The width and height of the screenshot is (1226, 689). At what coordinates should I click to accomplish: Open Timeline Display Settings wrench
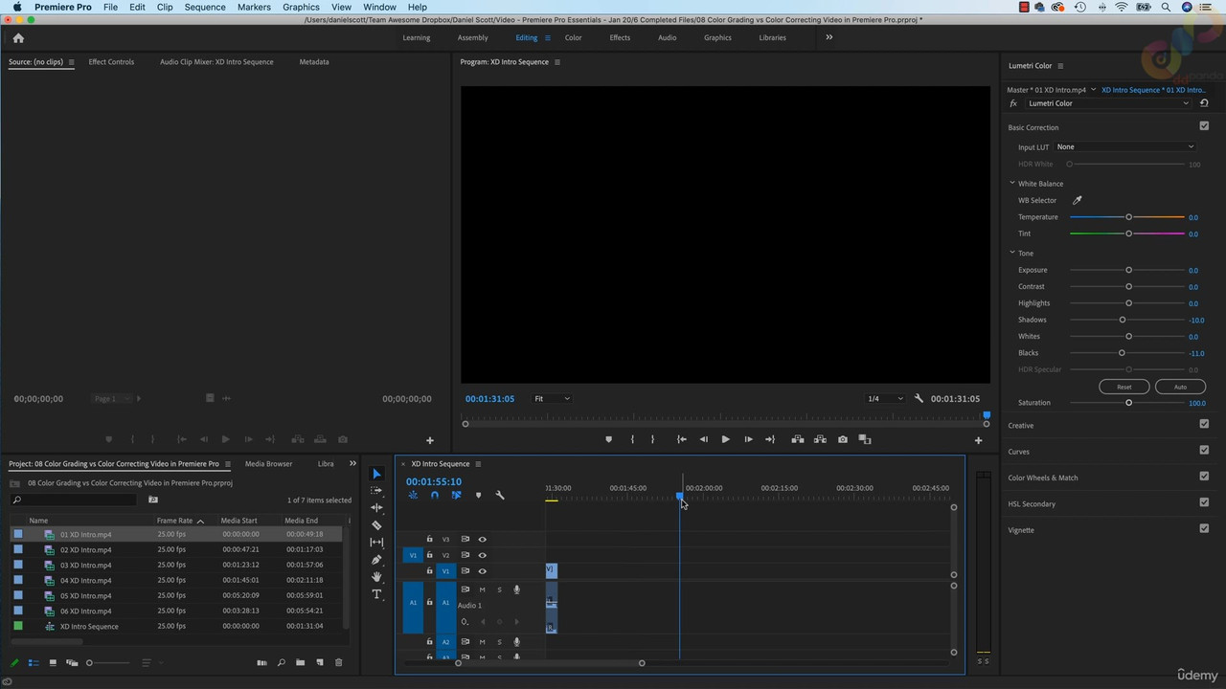pyautogui.click(x=499, y=495)
